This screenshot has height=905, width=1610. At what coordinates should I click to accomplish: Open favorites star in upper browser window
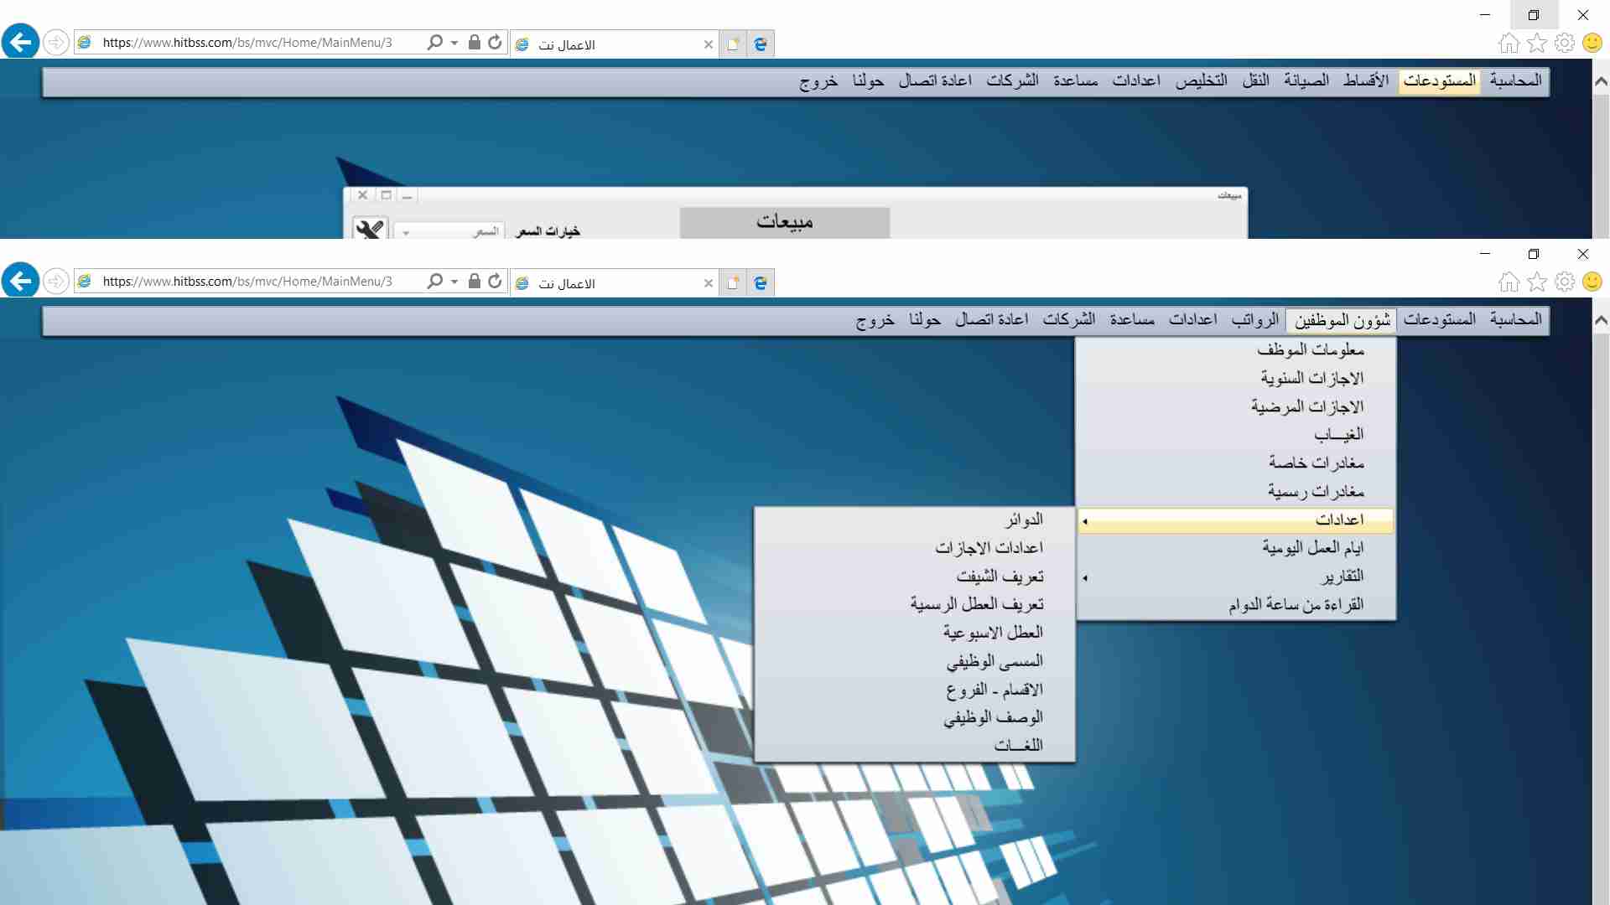click(1536, 43)
